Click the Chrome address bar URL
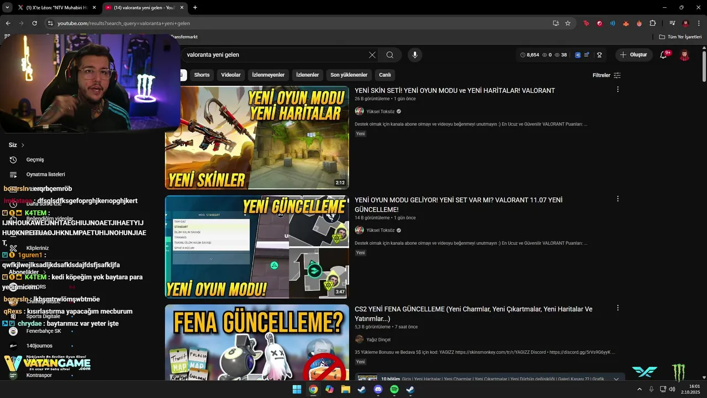The image size is (707, 398). tap(124, 23)
